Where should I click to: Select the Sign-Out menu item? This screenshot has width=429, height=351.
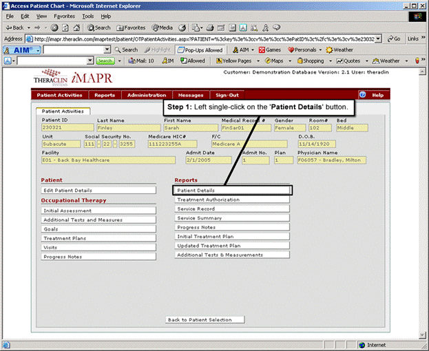(x=227, y=95)
